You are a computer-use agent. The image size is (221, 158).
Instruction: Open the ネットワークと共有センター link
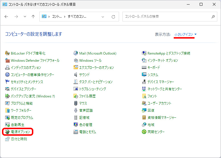tap(165, 89)
